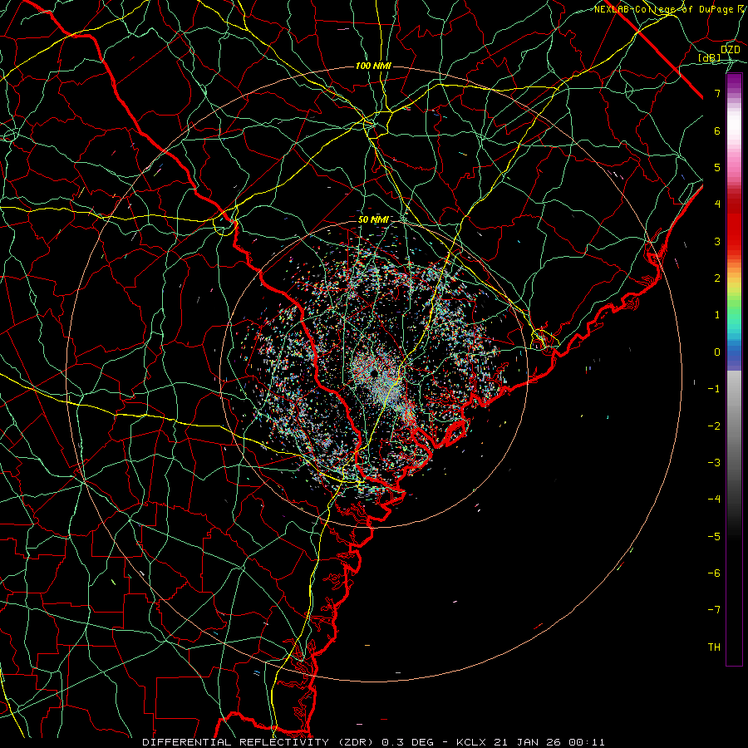Click the -1 dB tick label on the scale
748x748 pixels.
tap(714, 389)
